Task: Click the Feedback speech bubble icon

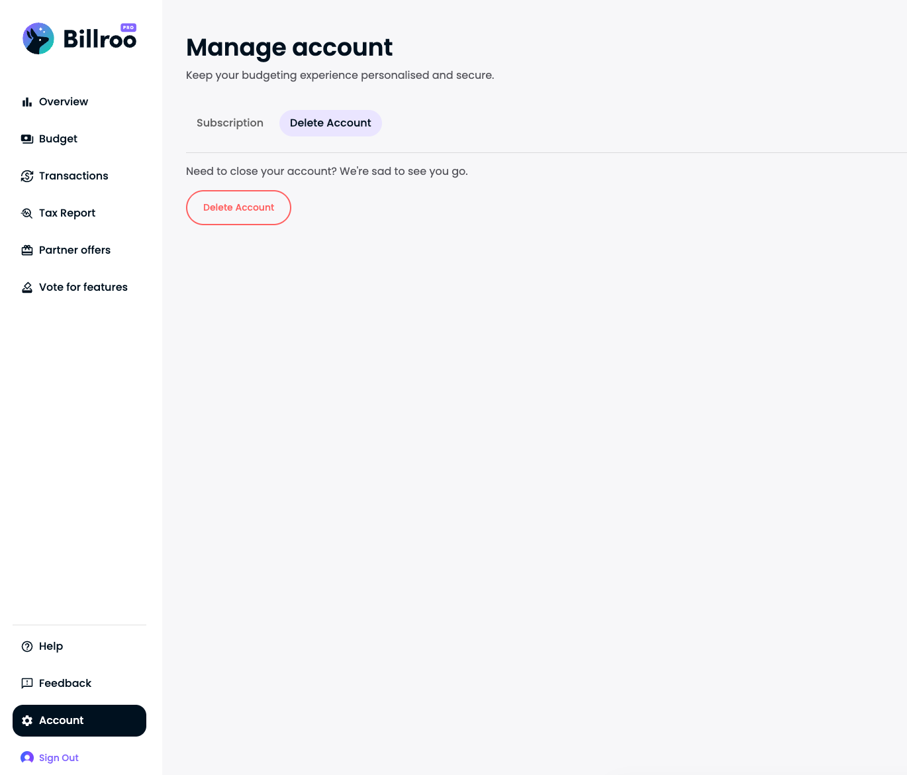Action: (x=27, y=684)
